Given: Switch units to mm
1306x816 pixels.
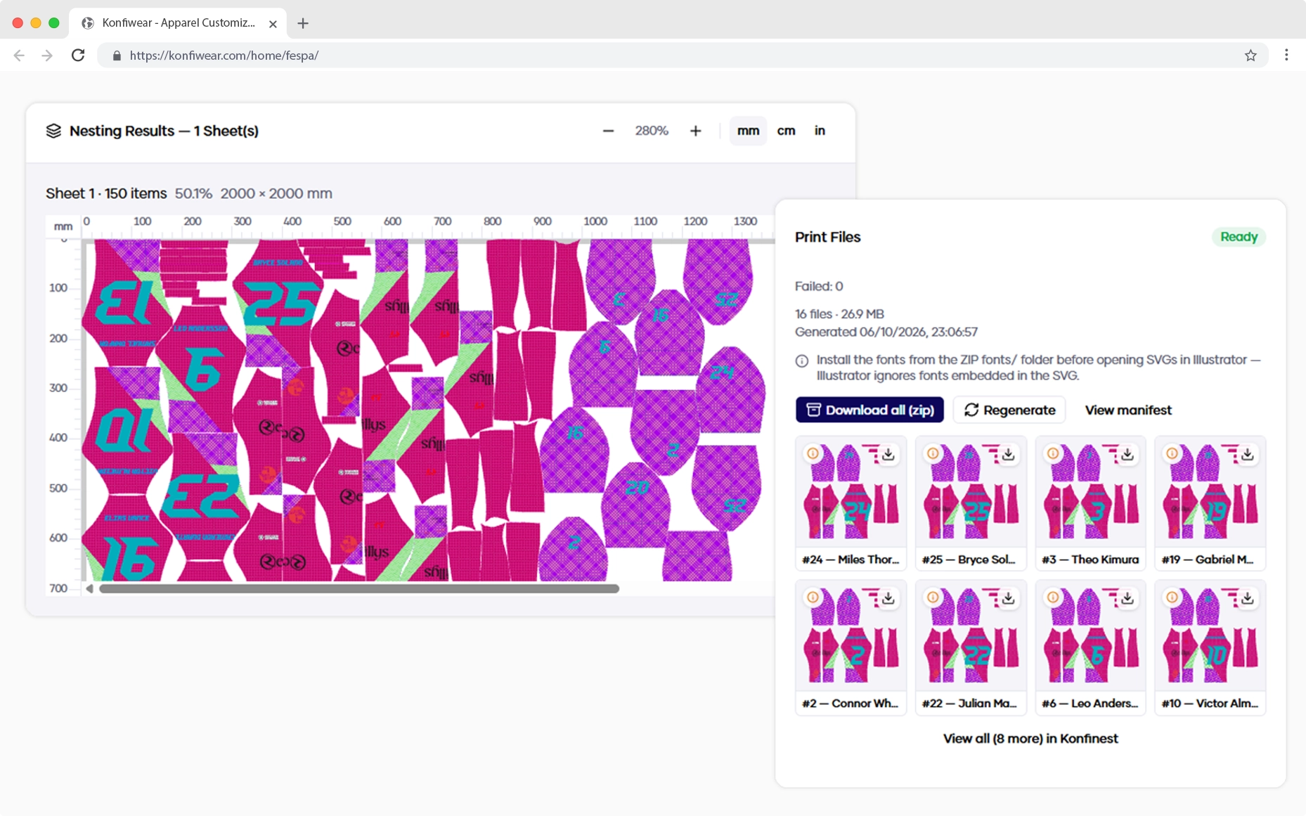Looking at the screenshot, I should click(748, 131).
